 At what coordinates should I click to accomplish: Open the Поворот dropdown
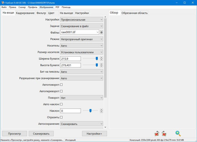(x=82, y=98)
